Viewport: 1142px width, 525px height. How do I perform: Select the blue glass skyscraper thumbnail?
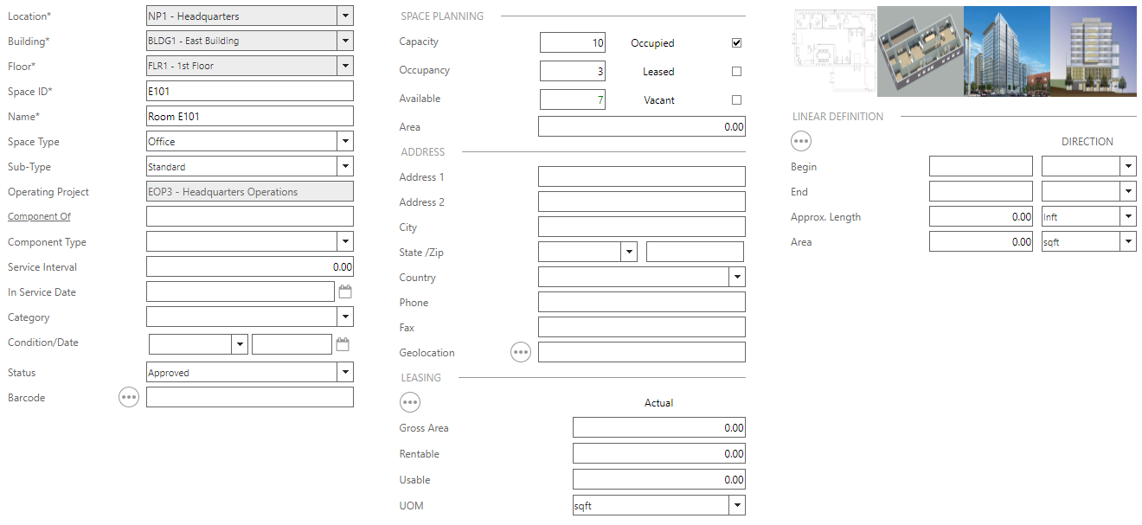click(1006, 52)
